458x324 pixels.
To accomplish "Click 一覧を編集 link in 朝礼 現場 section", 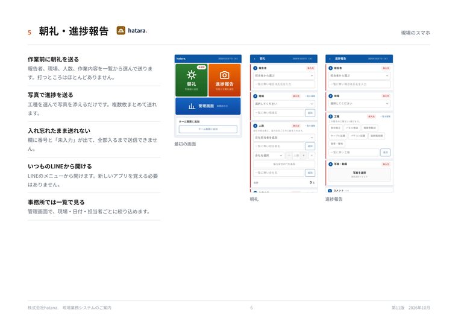I will click(310, 96).
